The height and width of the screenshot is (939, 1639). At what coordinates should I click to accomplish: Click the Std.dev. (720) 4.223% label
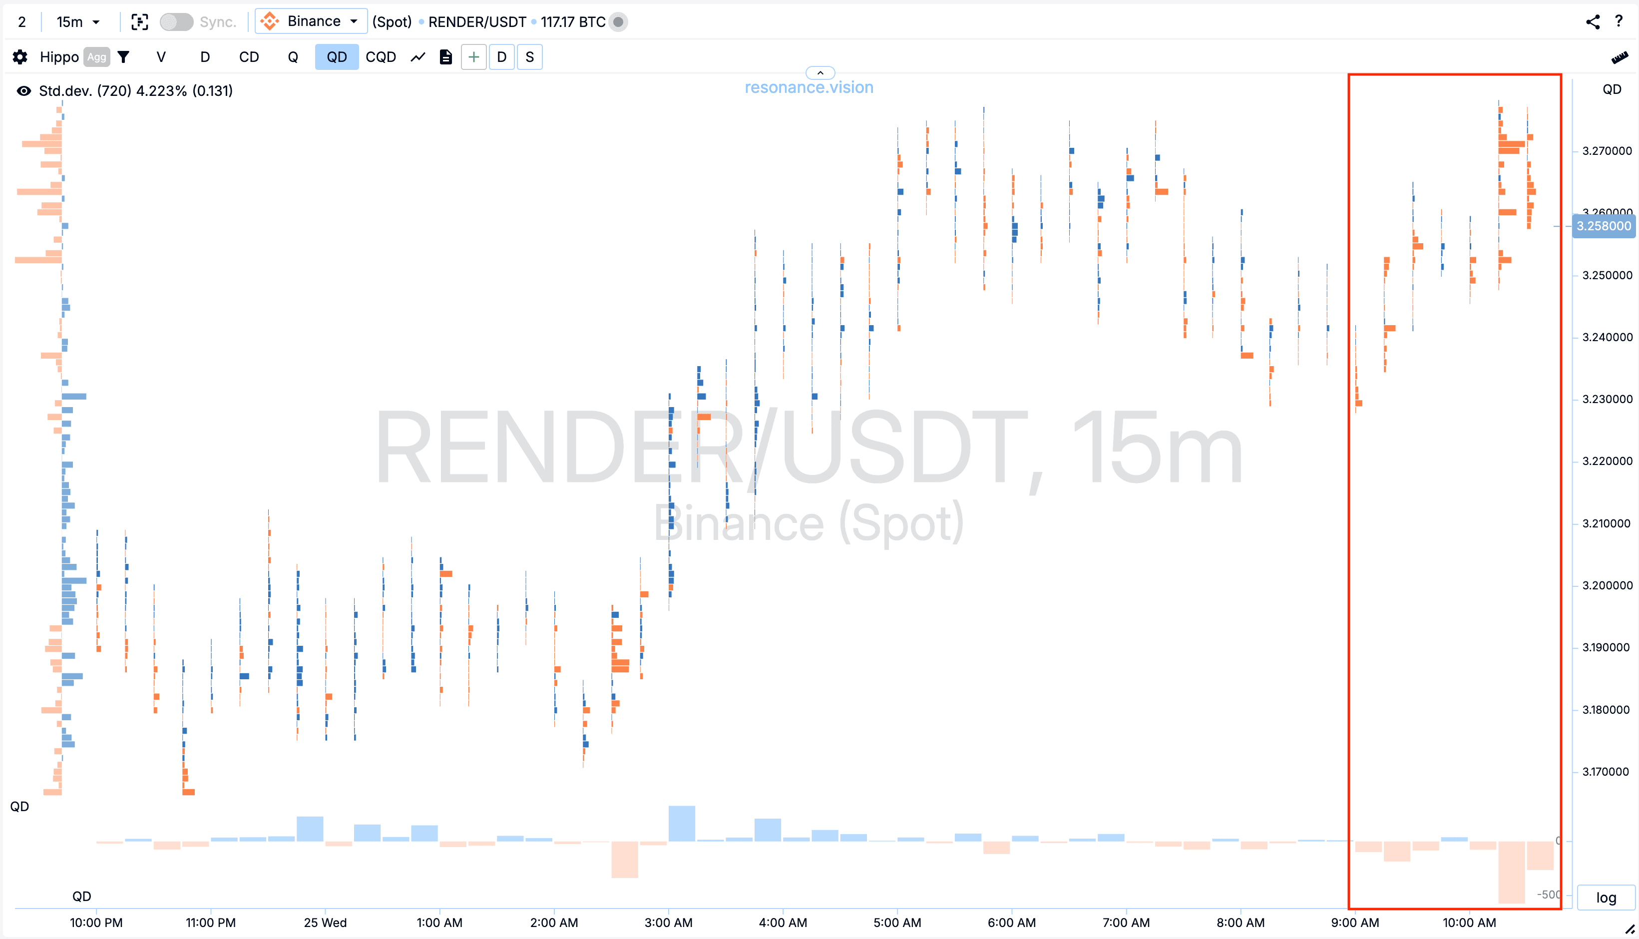tap(135, 91)
